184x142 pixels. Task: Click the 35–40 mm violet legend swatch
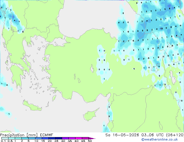tap(72, 138)
